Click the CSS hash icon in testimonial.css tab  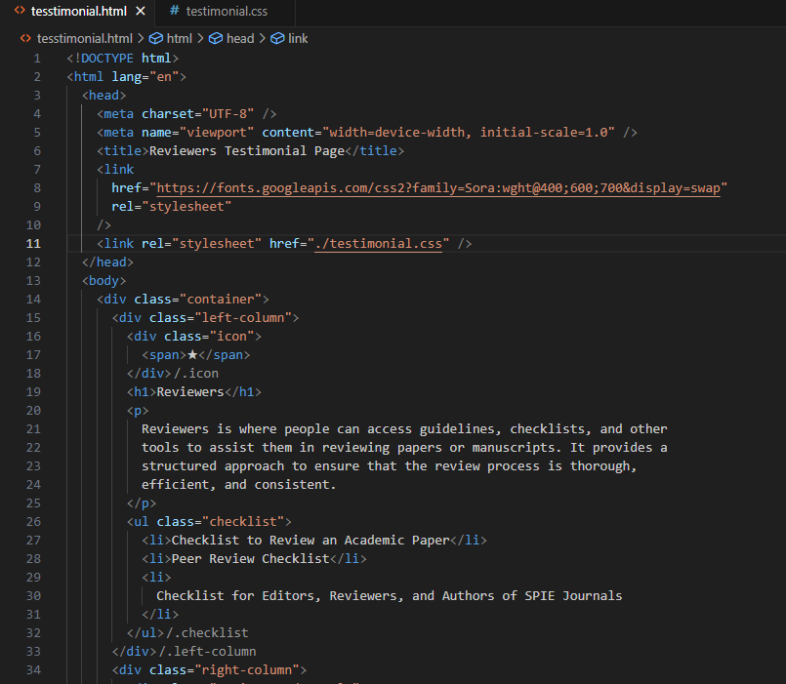(174, 11)
